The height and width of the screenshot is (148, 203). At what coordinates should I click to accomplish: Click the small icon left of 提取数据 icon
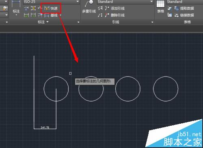[x=170, y=8]
